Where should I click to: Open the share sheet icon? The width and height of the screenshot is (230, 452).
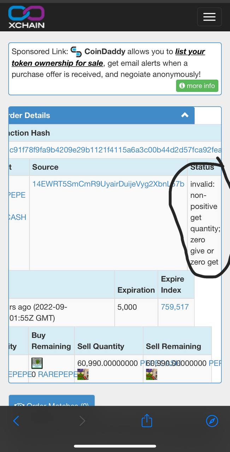pyautogui.click(x=147, y=420)
